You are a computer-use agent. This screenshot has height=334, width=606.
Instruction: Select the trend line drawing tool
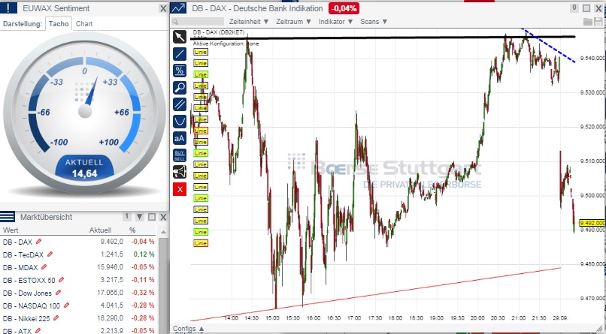(180, 54)
